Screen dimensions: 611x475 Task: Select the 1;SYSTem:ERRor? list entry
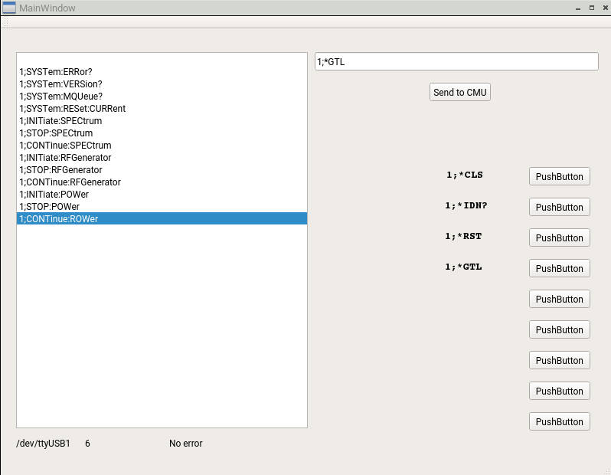coord(162,72)
